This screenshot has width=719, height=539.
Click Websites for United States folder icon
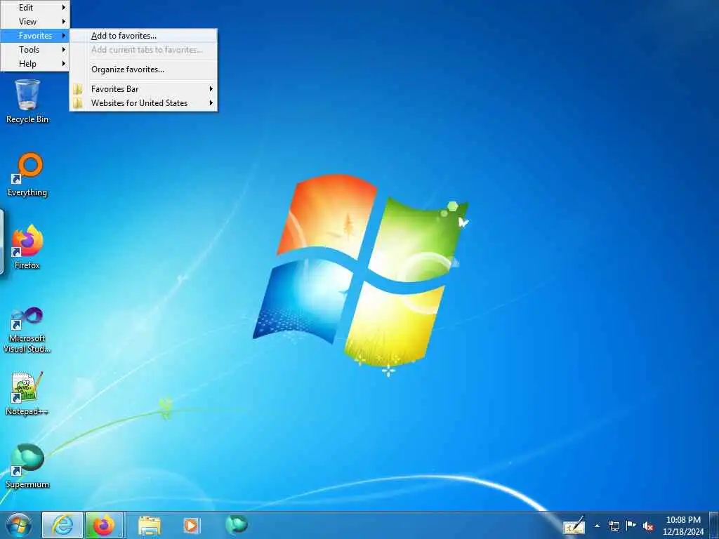[78, 103]
